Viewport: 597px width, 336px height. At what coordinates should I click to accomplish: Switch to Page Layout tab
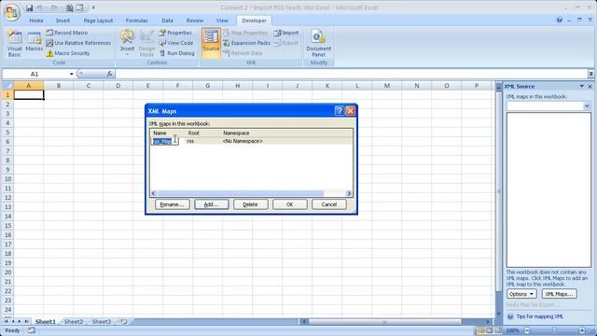(98, 21)
